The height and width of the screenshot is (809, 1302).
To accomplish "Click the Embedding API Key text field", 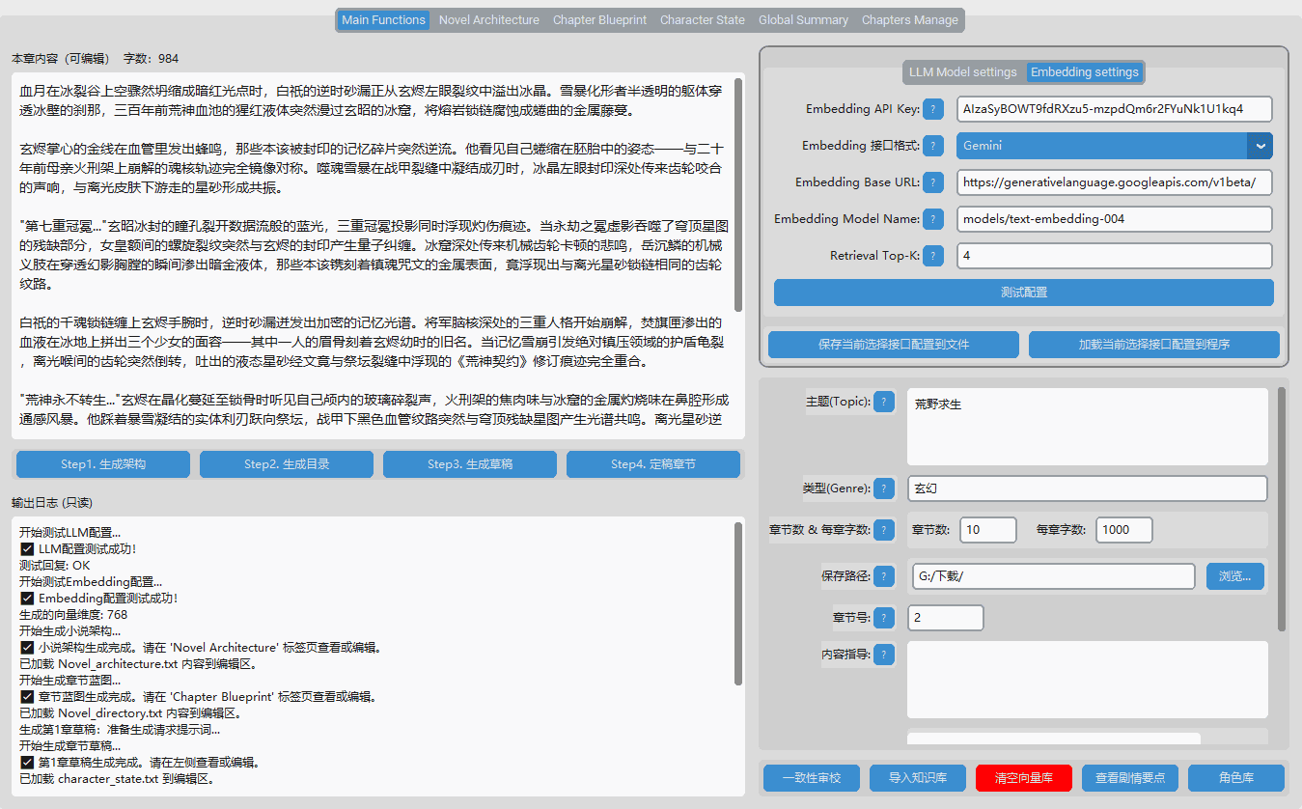I will (x=1114, y=109).
